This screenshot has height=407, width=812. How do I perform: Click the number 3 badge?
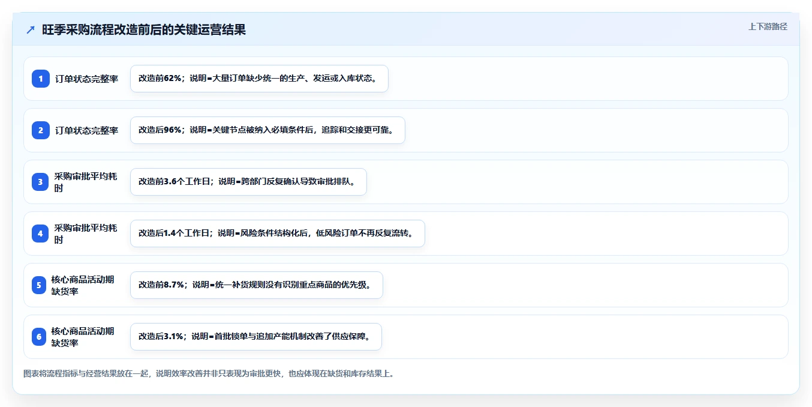[40, 182]
